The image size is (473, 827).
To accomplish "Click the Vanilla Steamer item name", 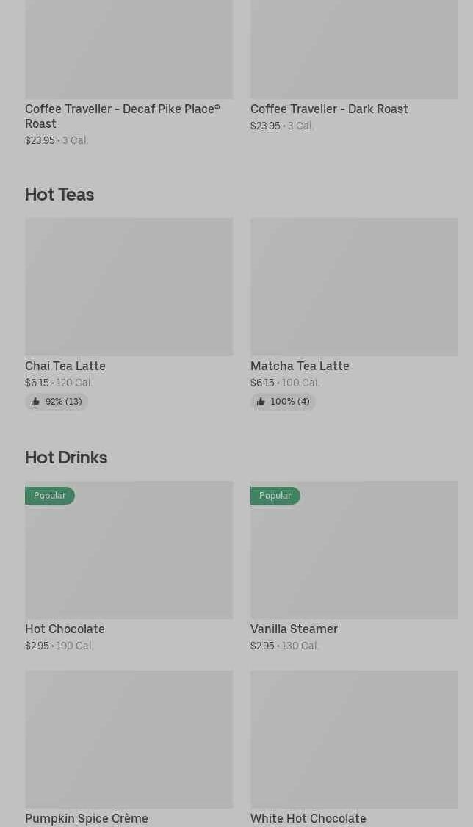I will 294,629.
